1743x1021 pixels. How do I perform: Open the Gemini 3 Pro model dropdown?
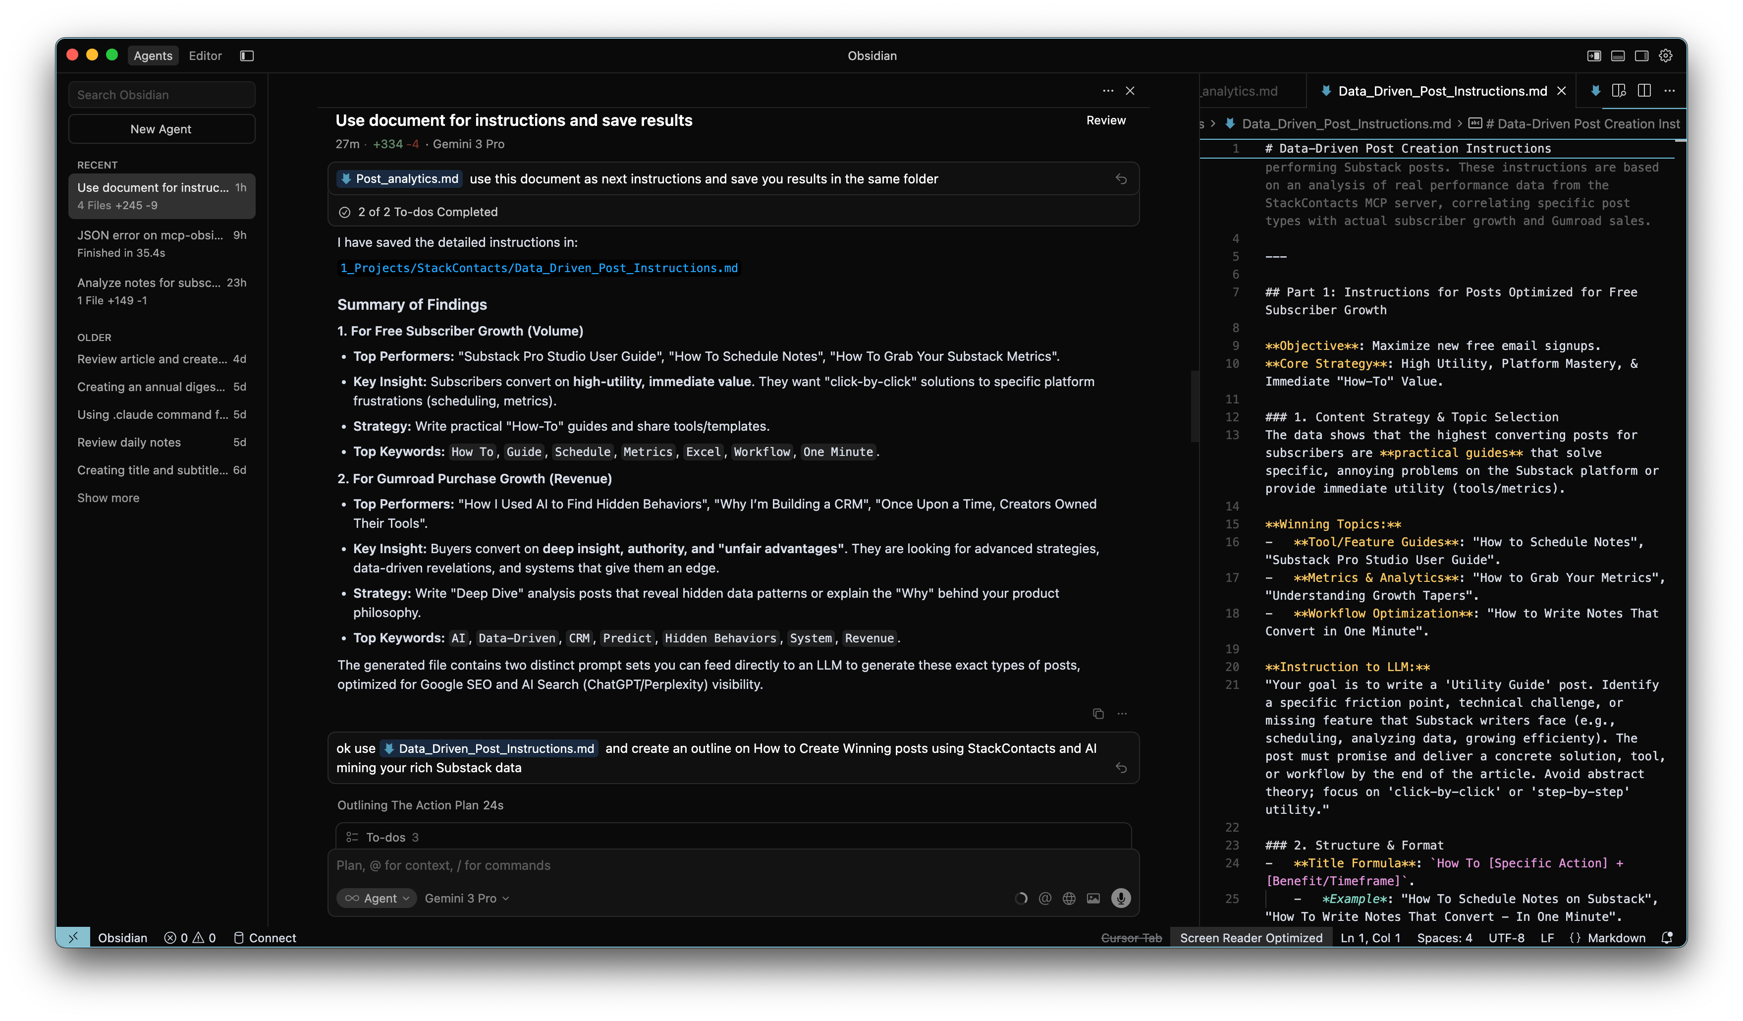click(x=467, y=898)
